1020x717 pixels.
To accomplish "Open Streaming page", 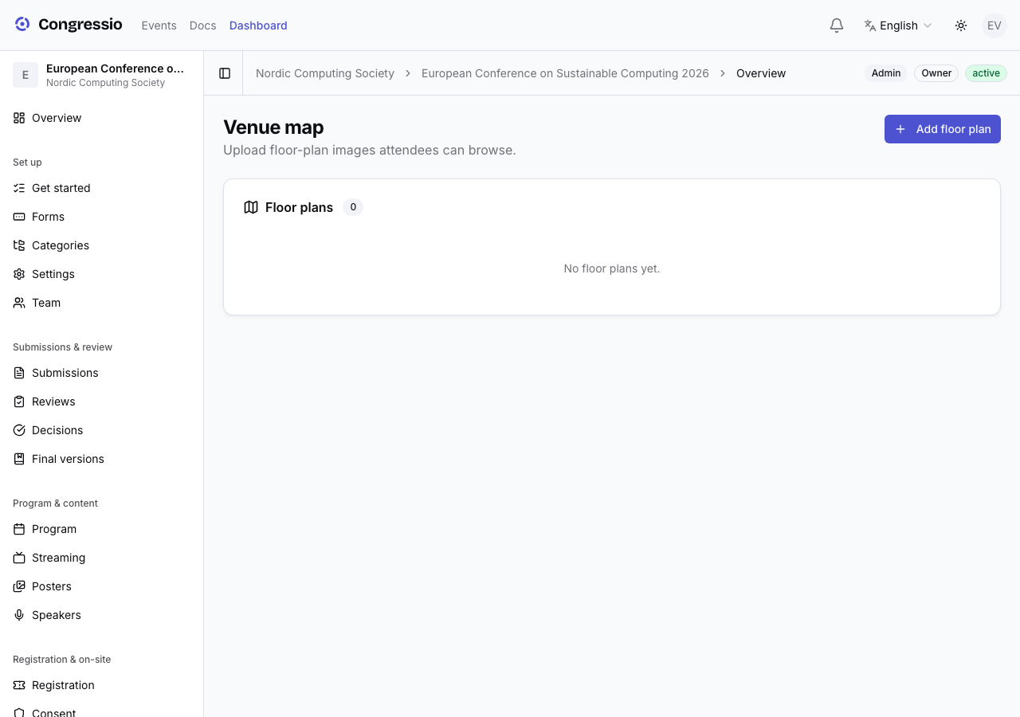I will (x=102, y=558).
